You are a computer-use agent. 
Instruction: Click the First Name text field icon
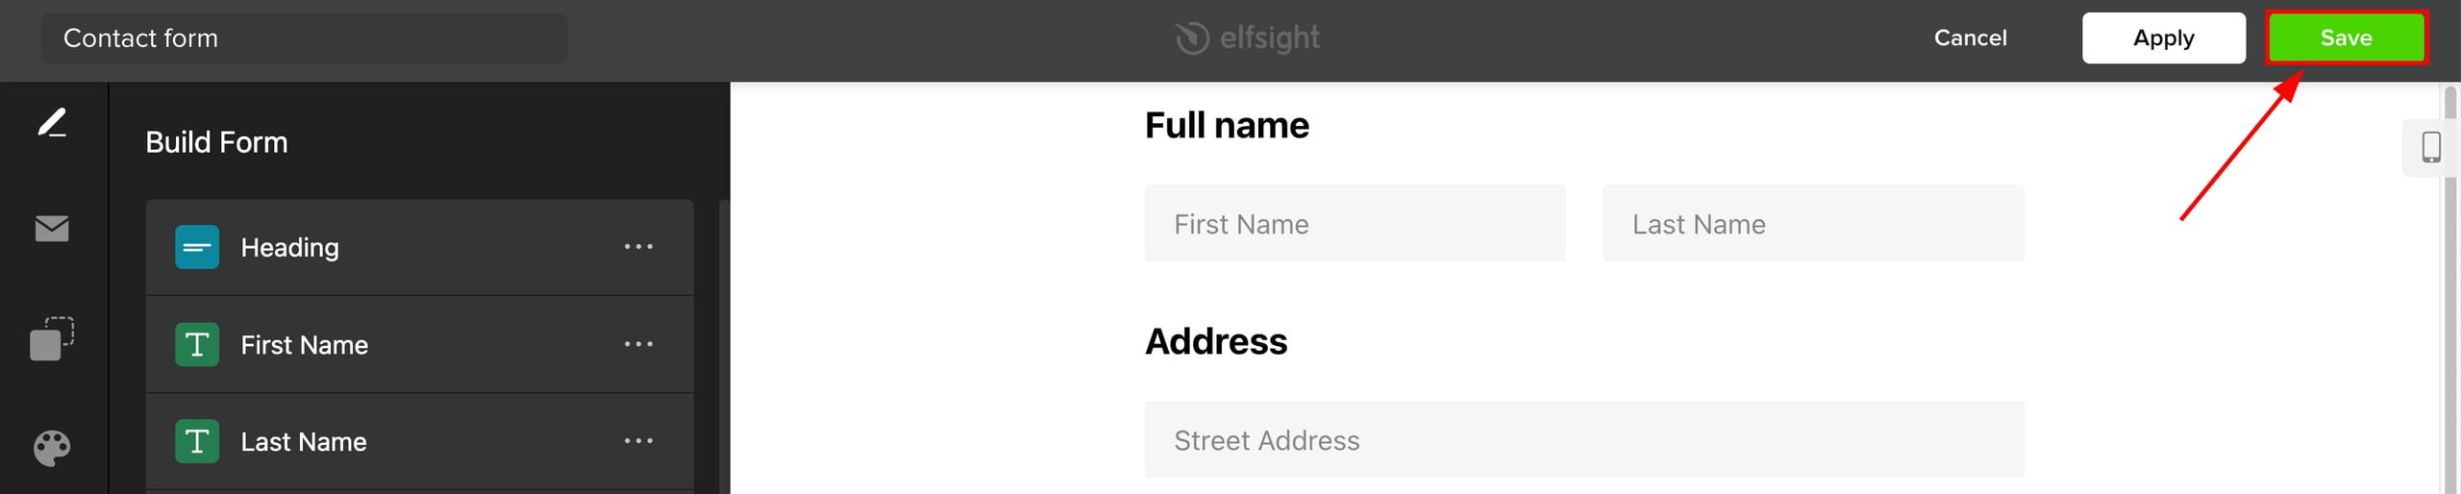[x=197, y=344]
